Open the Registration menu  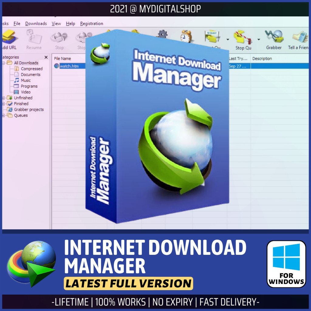click(x=91, y=23)
